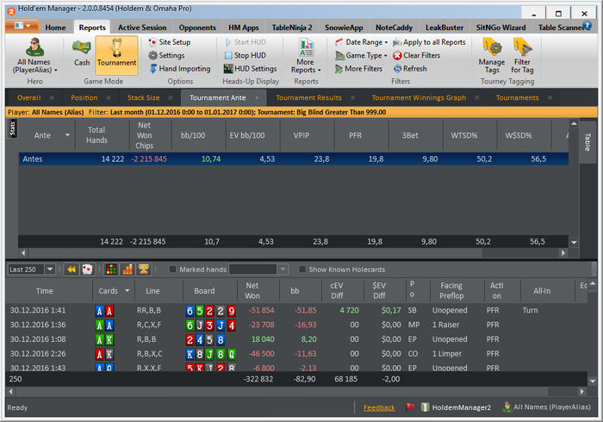Screen dimensions: 603x422
Task: Select Tournament game mode
Action: tap(116, 54)
